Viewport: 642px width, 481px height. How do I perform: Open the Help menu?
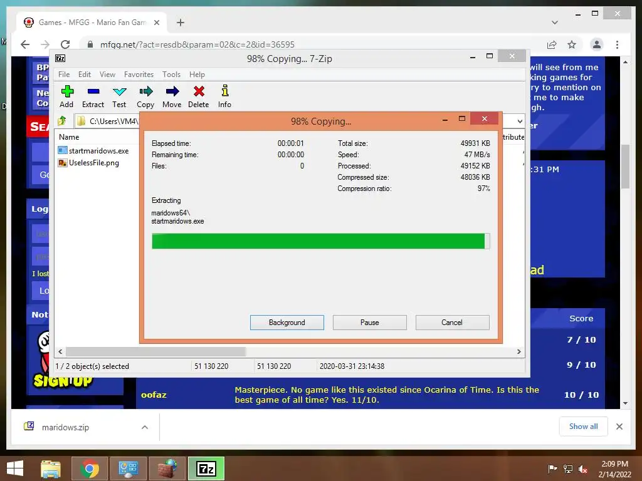coord(197,75)
